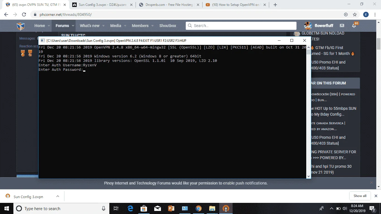Bookmark this page with the star icon
Screen dimensions: 381x214
[355, 14]
